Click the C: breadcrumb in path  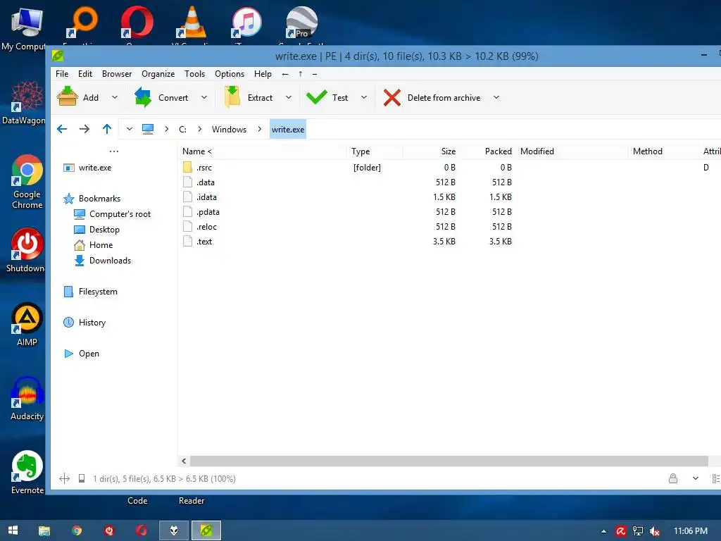[x=182, y=130]
